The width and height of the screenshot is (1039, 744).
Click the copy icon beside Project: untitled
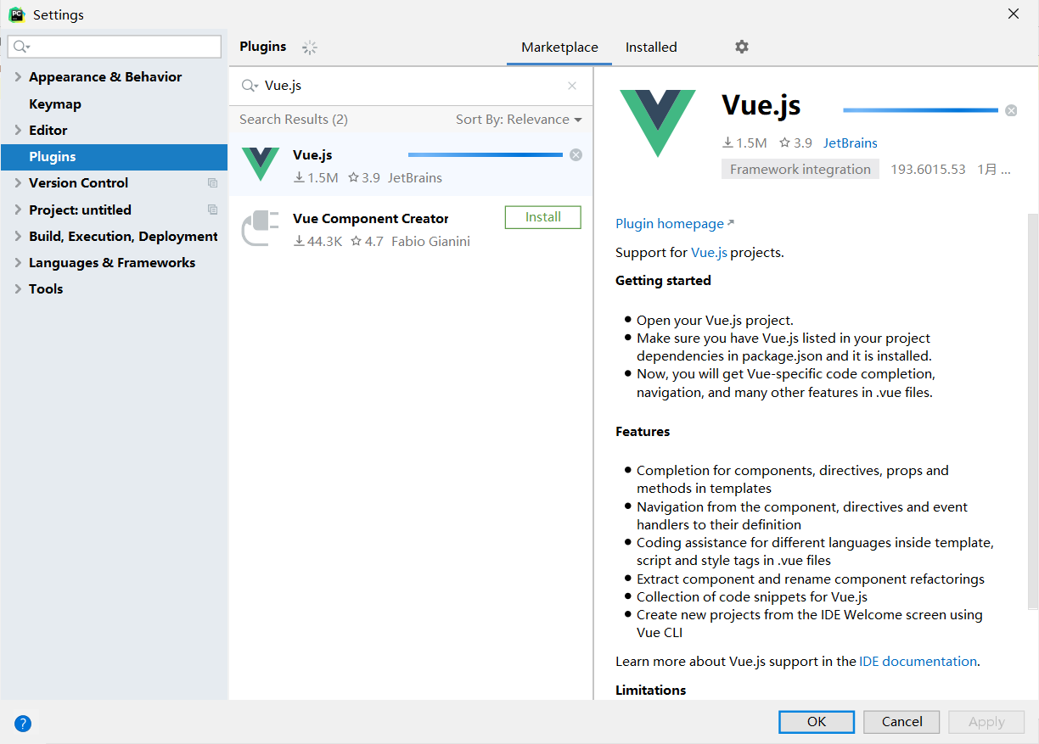tap(212, 210)
